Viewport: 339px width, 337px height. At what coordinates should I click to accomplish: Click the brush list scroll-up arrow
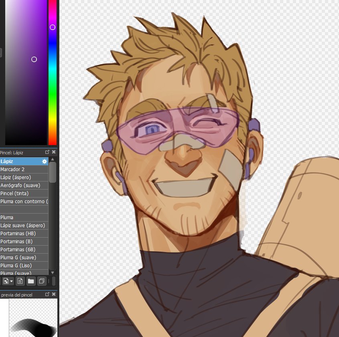[x=53, y=158]
